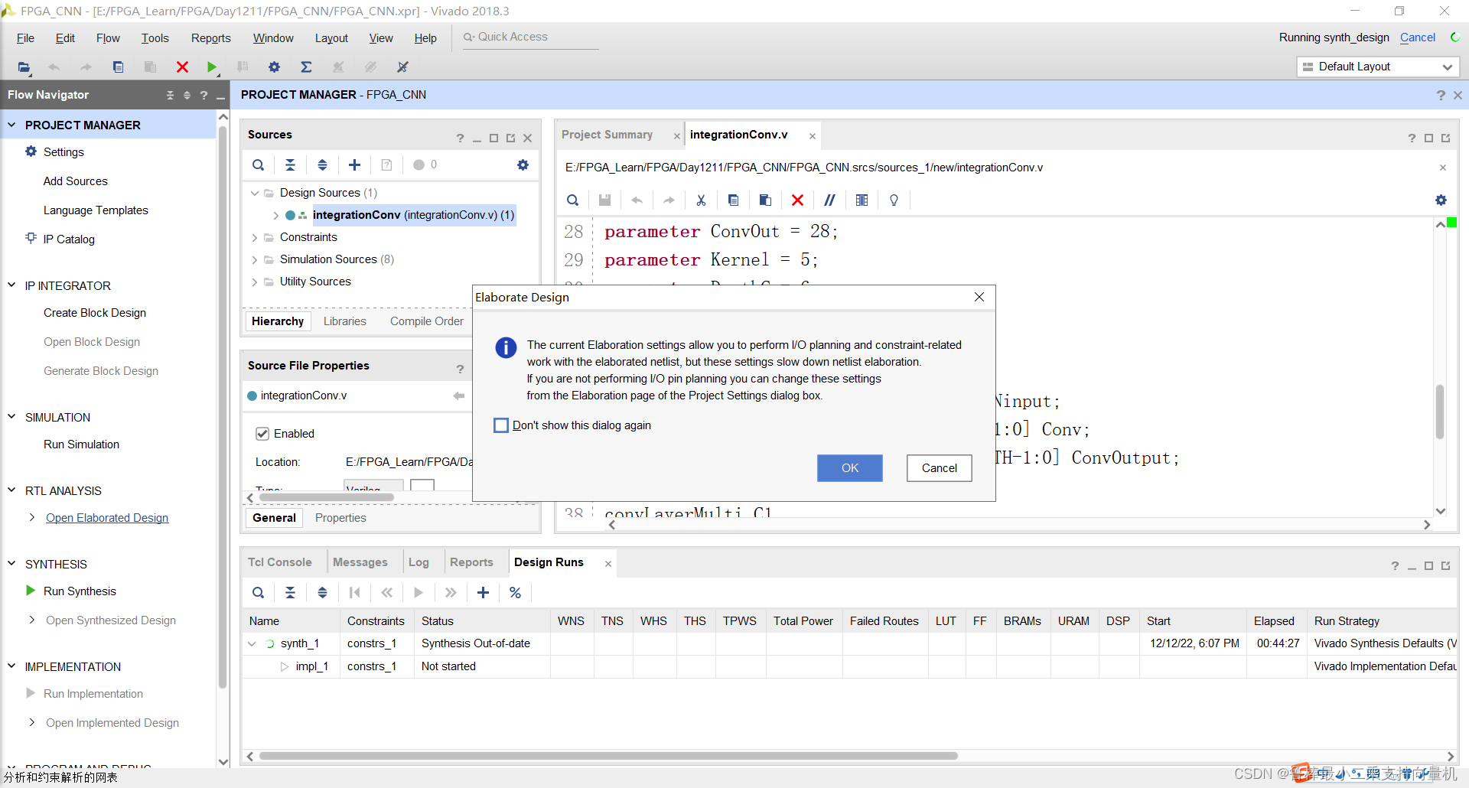The image size is (1469, 788).
Task: Delete with the editor red X icon
Action: (x=797, y=200)
